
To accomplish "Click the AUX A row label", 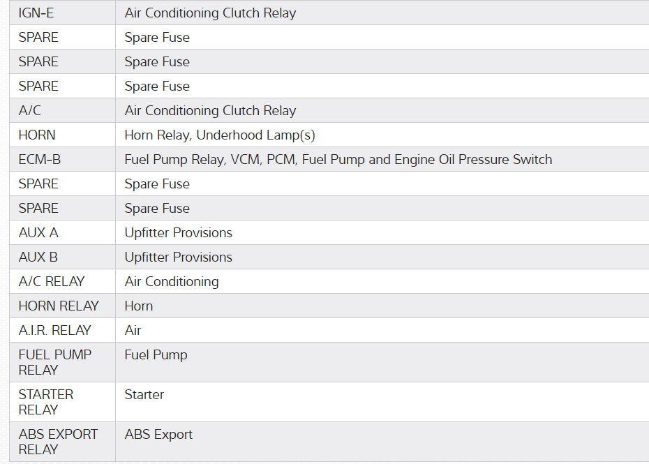I will pyautogui.click(x=38, y=233).
